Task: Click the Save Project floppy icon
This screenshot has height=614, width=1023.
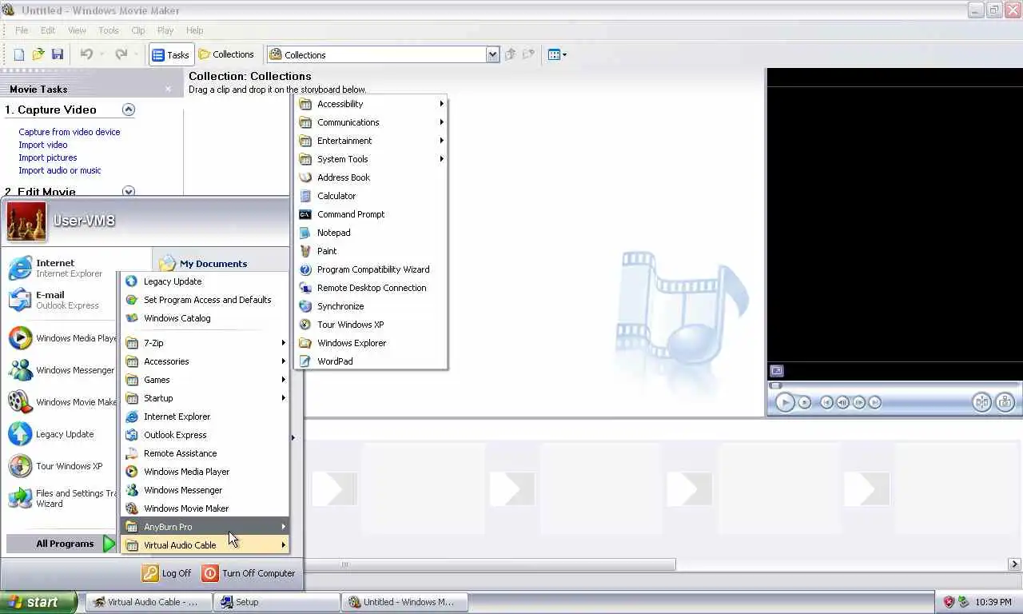Action: point(58,54)
